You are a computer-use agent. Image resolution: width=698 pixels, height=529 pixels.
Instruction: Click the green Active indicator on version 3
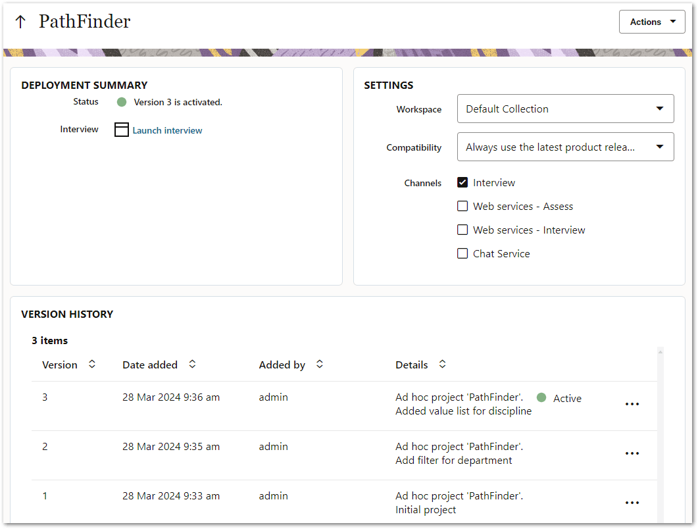point(541,397)
